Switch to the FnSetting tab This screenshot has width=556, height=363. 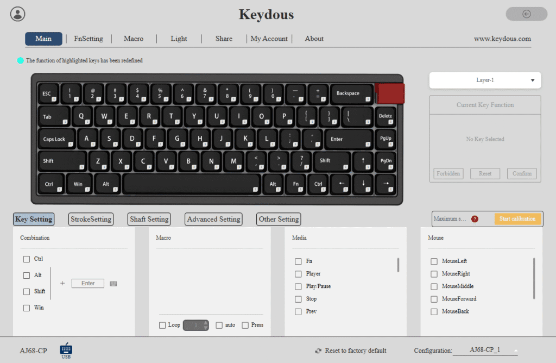click(89, 39)
